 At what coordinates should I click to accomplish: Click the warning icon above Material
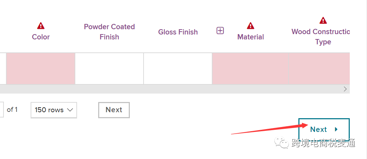pyautogui.click(x=251, y=25)
